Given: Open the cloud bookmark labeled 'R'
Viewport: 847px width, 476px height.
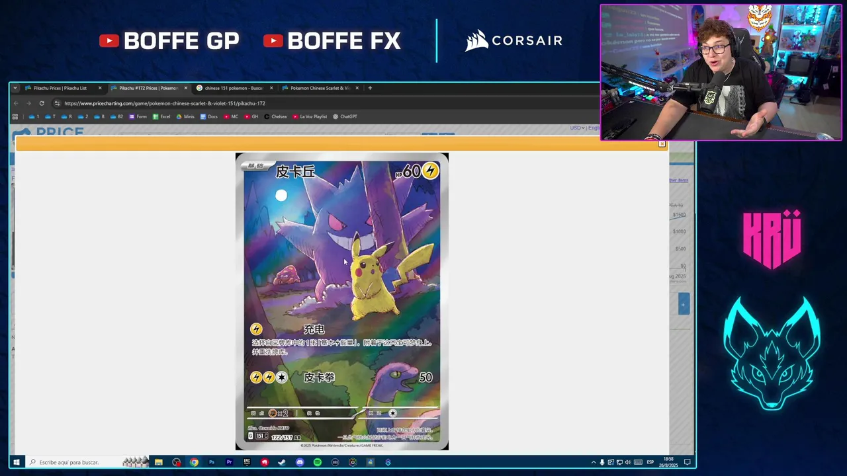Looking at the screenshot, I should (66, 116).
